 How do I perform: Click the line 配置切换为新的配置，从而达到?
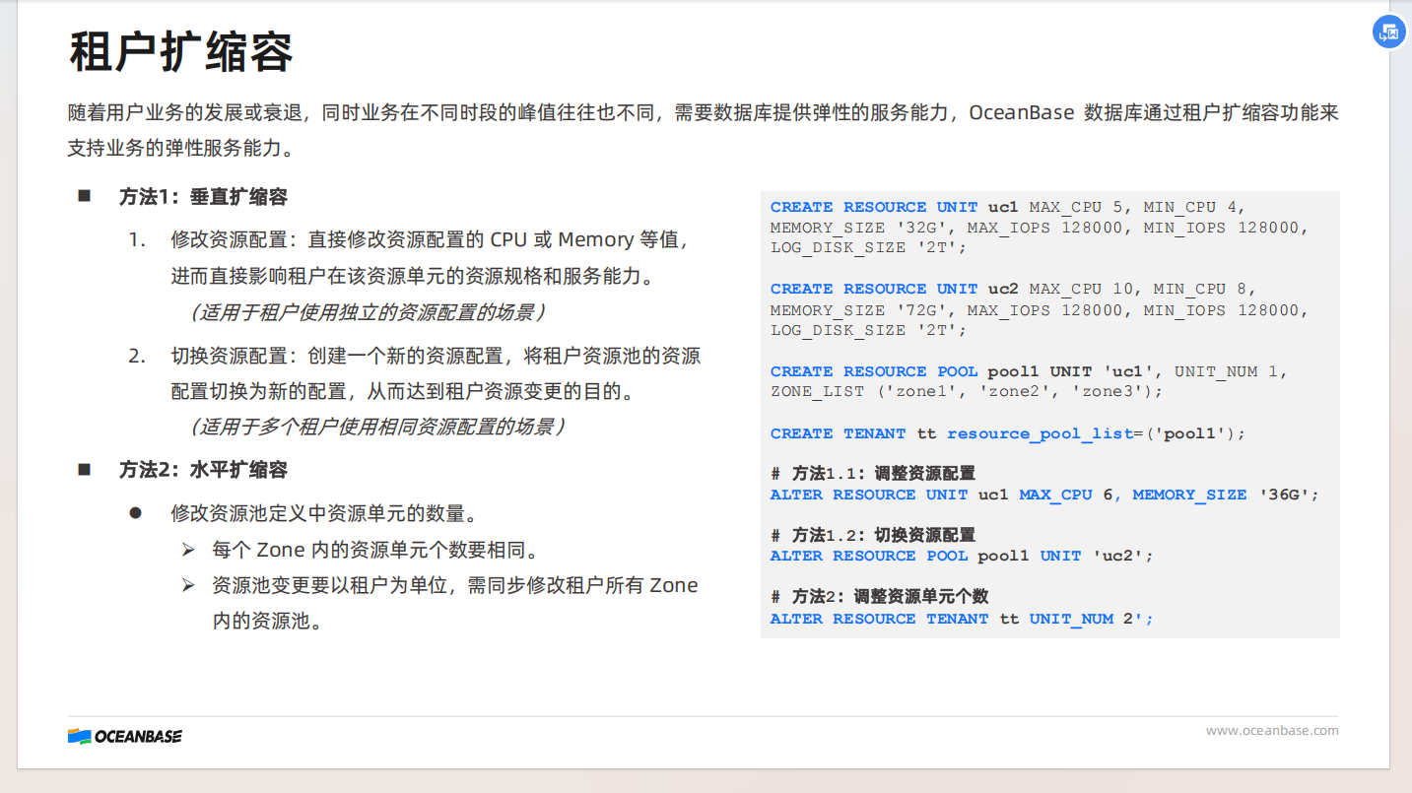402,392
